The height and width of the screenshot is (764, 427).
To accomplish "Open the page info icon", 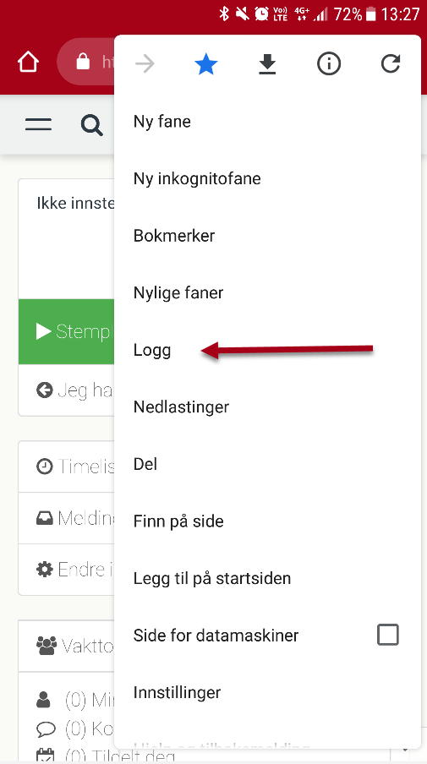I will pyautogui.click(x=329, y=64).
